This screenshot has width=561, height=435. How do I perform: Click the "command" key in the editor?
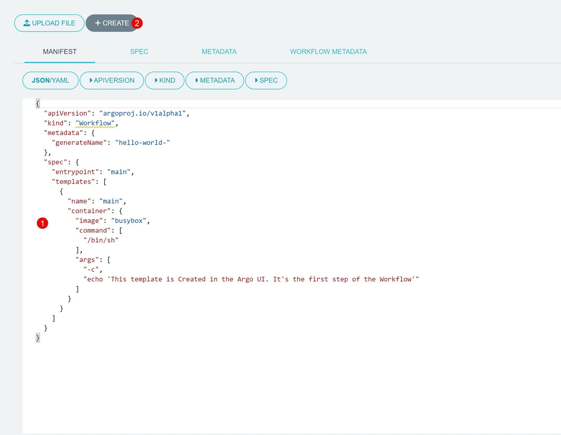pyautogui.click(x=93, y=230)
